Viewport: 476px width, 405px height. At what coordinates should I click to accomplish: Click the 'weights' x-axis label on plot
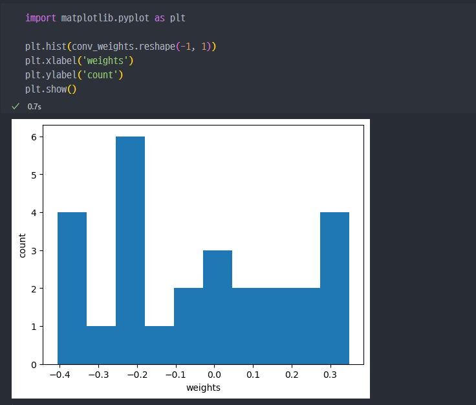pyautogui.click(x=203, y=388)
